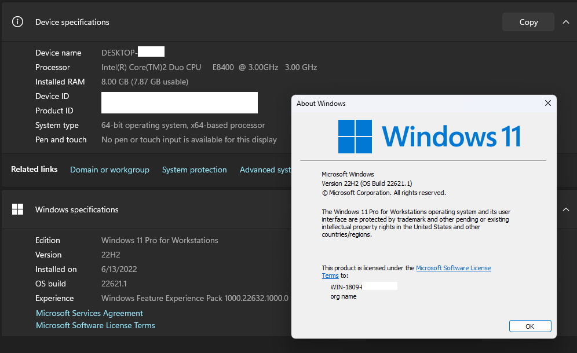Open Microsoft Services Agreement link

[x=89, y=313]
